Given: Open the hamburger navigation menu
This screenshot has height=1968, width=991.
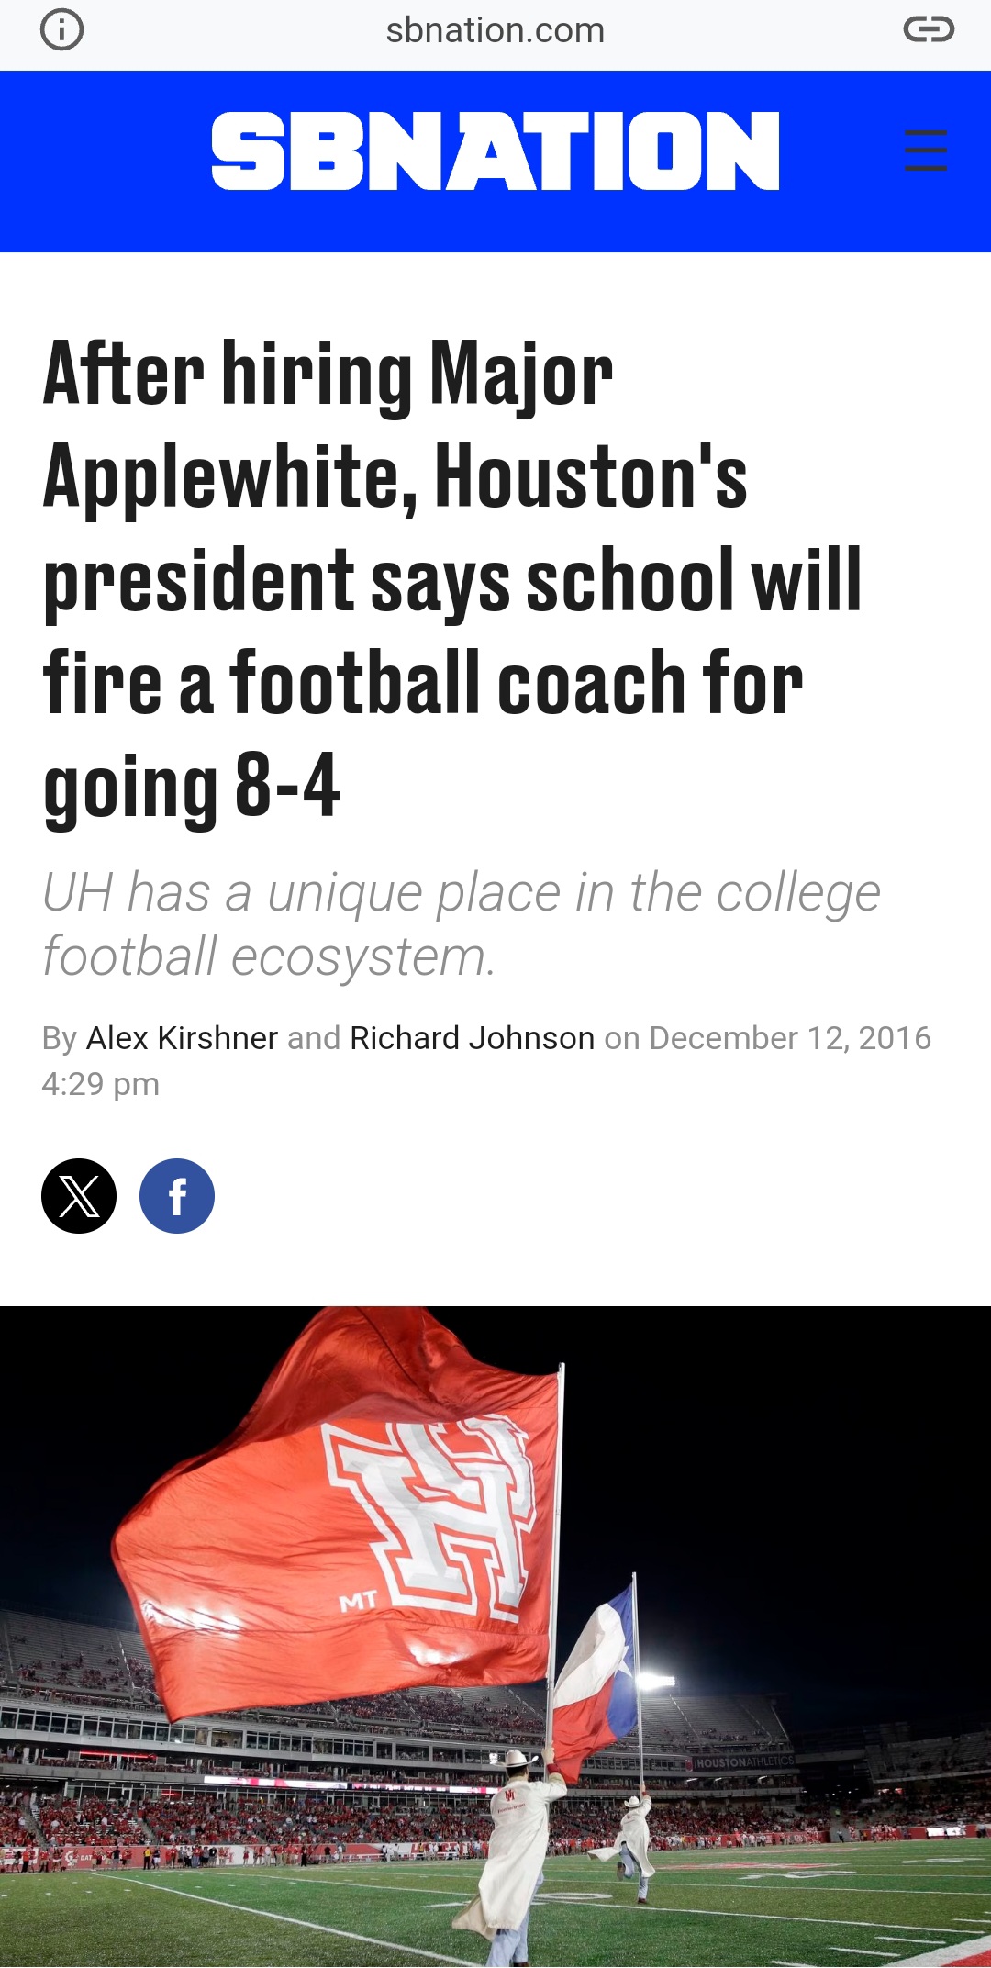Looking at the screenshot, I should pyautogui.click(x=926, y=151).
